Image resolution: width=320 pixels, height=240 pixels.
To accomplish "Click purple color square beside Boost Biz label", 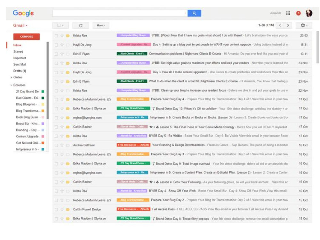I will 43,124.
